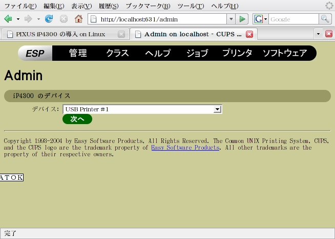Open the ジョブ navigation item

(197, 53)
